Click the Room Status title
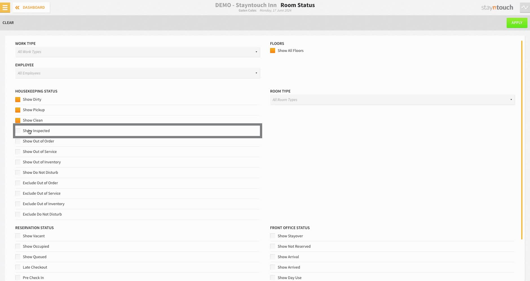The width and height of the screenshot is (530, 281). pyautogui.click(x=298, y=5)
